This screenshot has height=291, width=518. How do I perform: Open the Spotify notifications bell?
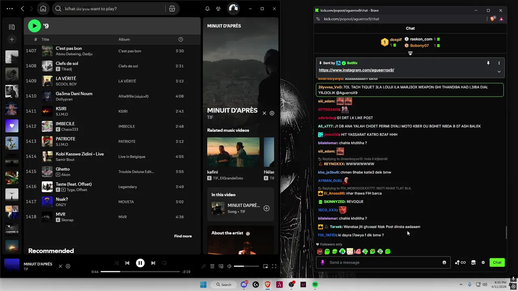pos(208,8)
